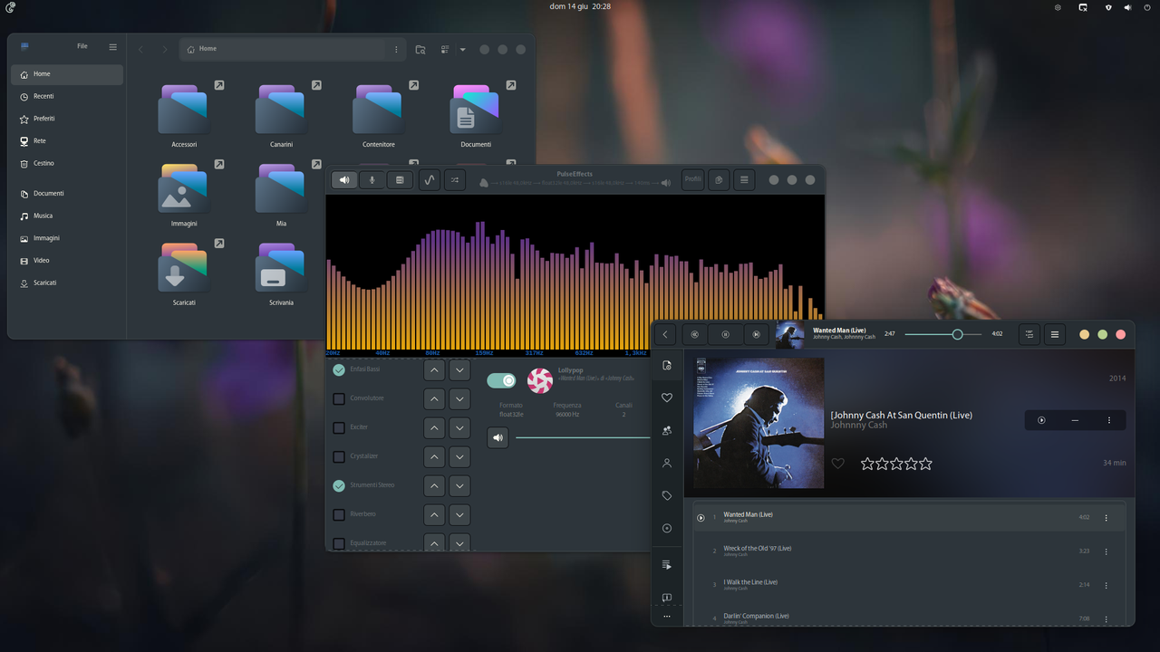This screenshot has height=652, width=1160.
Task: Open Musica in the Files sidebar
Action: [67, 216]
